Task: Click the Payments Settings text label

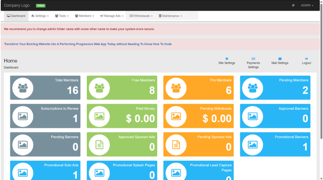Action: pos(253,65)
